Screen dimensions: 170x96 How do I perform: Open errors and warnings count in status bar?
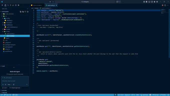15,95
